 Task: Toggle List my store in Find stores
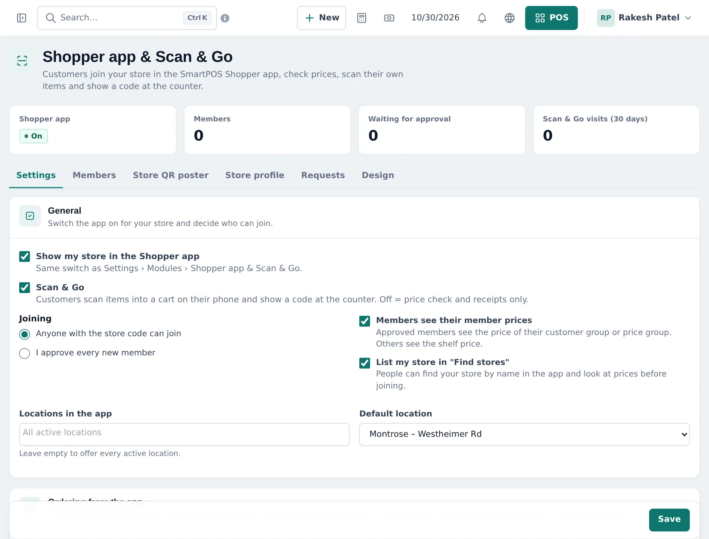(365, 363)
